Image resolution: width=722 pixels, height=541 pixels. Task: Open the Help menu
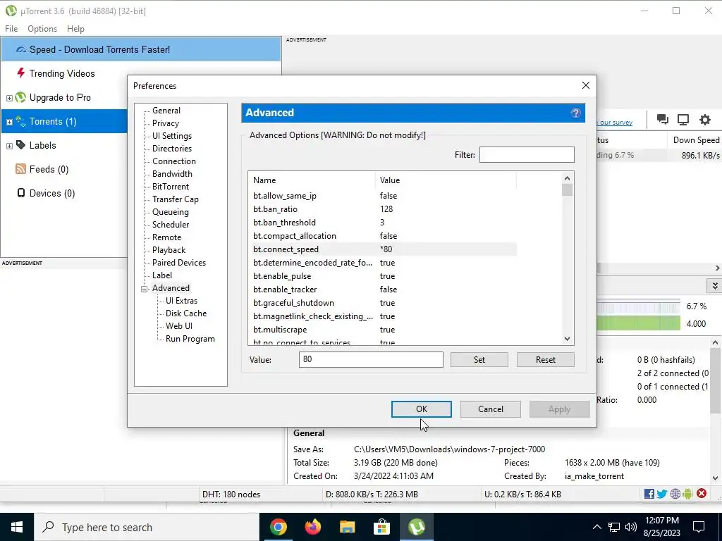coord(75,28)
